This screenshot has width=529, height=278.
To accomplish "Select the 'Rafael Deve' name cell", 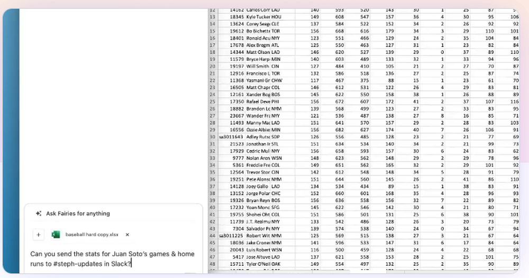I will pyautogui.click(x=258, y=102).
